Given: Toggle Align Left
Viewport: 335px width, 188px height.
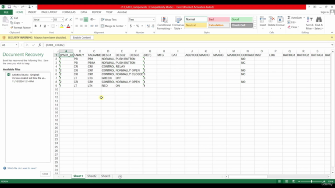Looking at the screenshot, I should click(x=76, y=26).
